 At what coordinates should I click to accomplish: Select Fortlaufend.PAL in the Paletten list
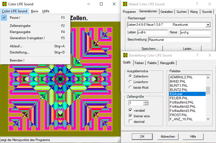click(187, 102)
